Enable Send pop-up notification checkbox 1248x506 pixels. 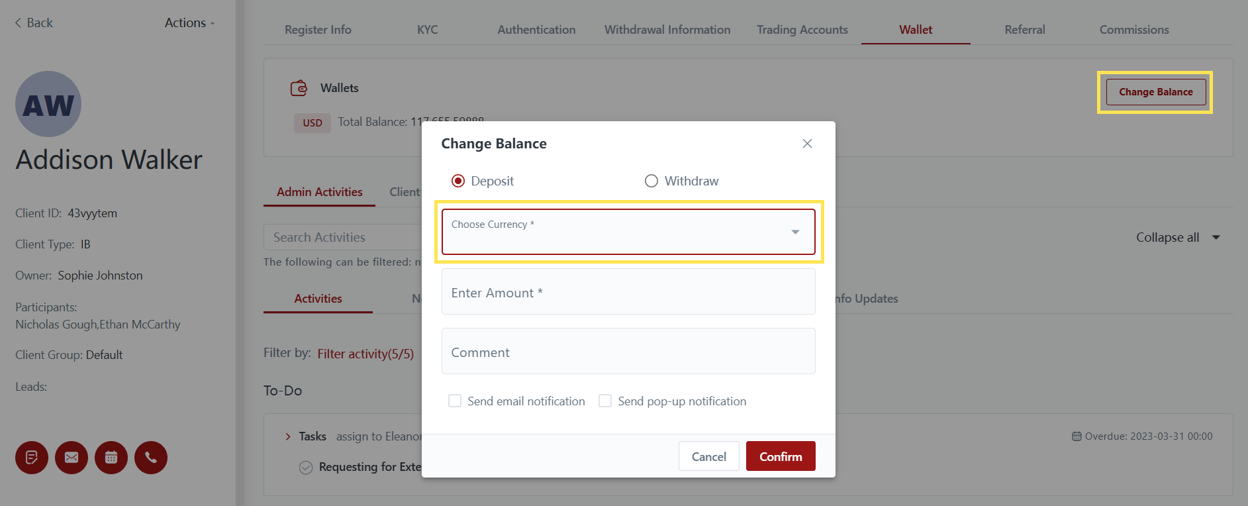tap(605, 401)
